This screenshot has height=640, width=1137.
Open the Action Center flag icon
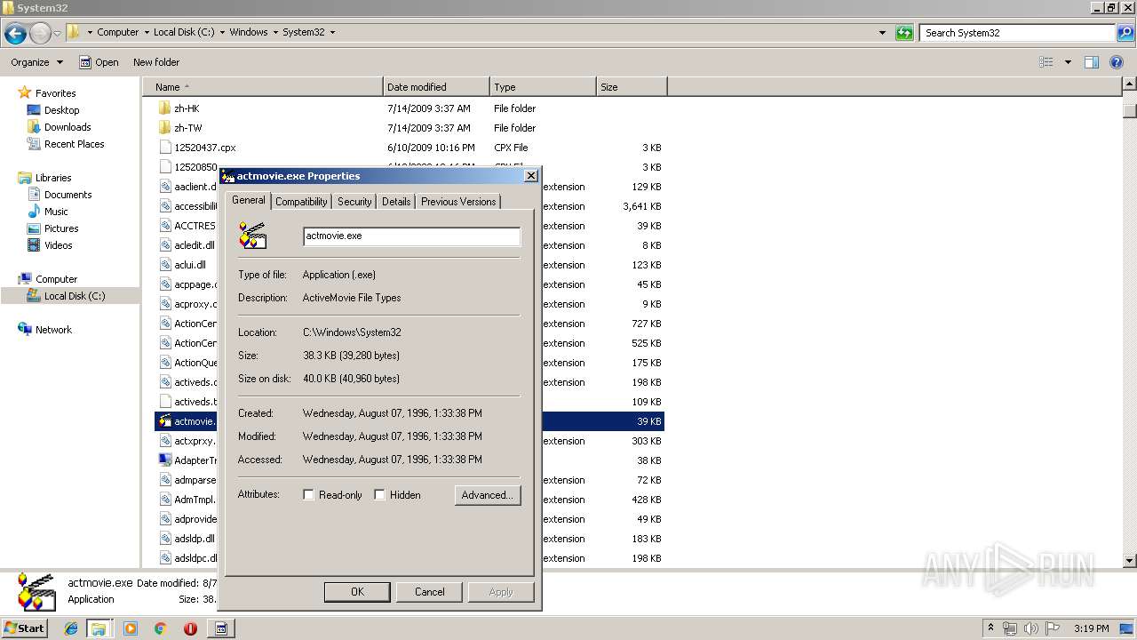[1053, 628]
